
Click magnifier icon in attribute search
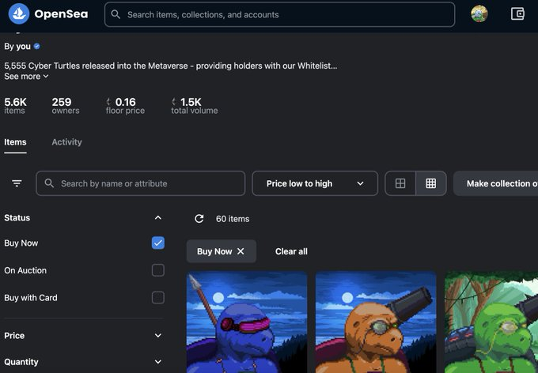click(49, 183)
